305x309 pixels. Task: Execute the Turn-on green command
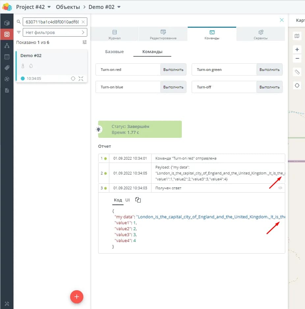269,70
